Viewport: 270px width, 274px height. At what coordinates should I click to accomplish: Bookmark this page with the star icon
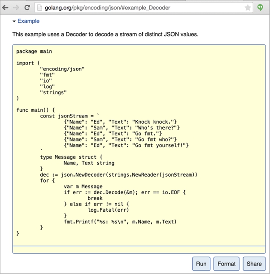tap(248, 8)
